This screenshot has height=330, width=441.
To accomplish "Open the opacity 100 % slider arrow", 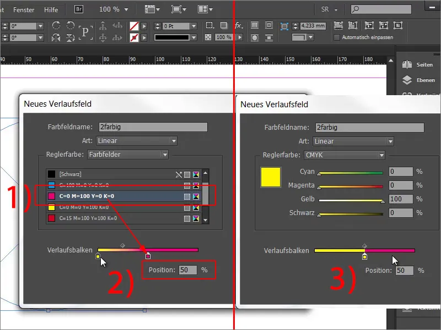I will pyautogui.click(x=240, y=37).
